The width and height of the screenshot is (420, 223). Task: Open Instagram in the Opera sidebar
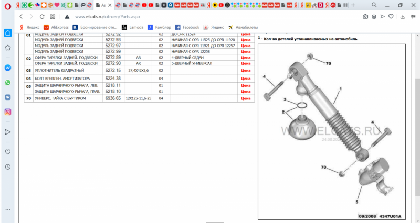pos(8,112)
